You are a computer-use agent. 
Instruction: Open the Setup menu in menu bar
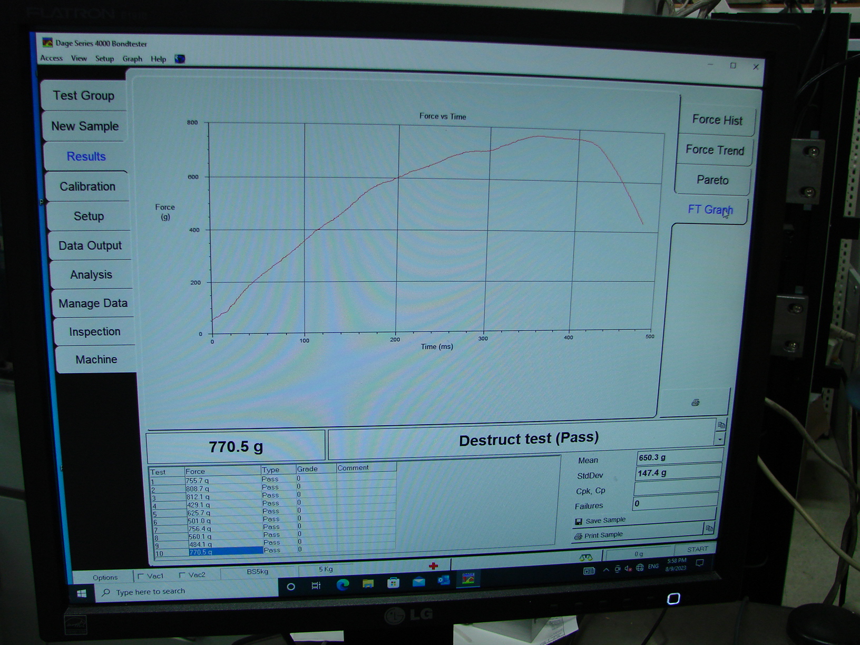click(x=104, y=58)
